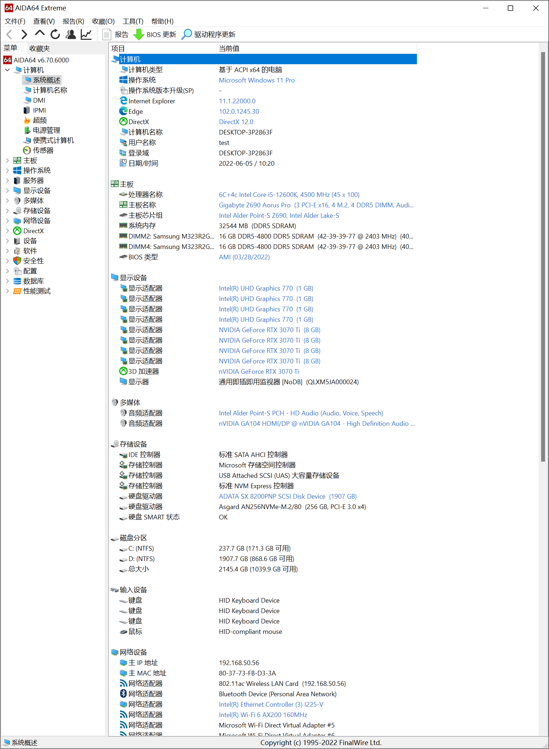Click the green BIOS update arrow icon
Screen dimensions: 549x749
pyautogui.click(x=139, y=34)
